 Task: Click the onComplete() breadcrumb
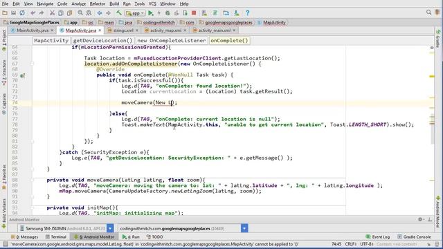click(x=229, y=41)
